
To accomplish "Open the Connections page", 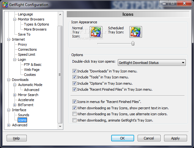I will (27, 49).
